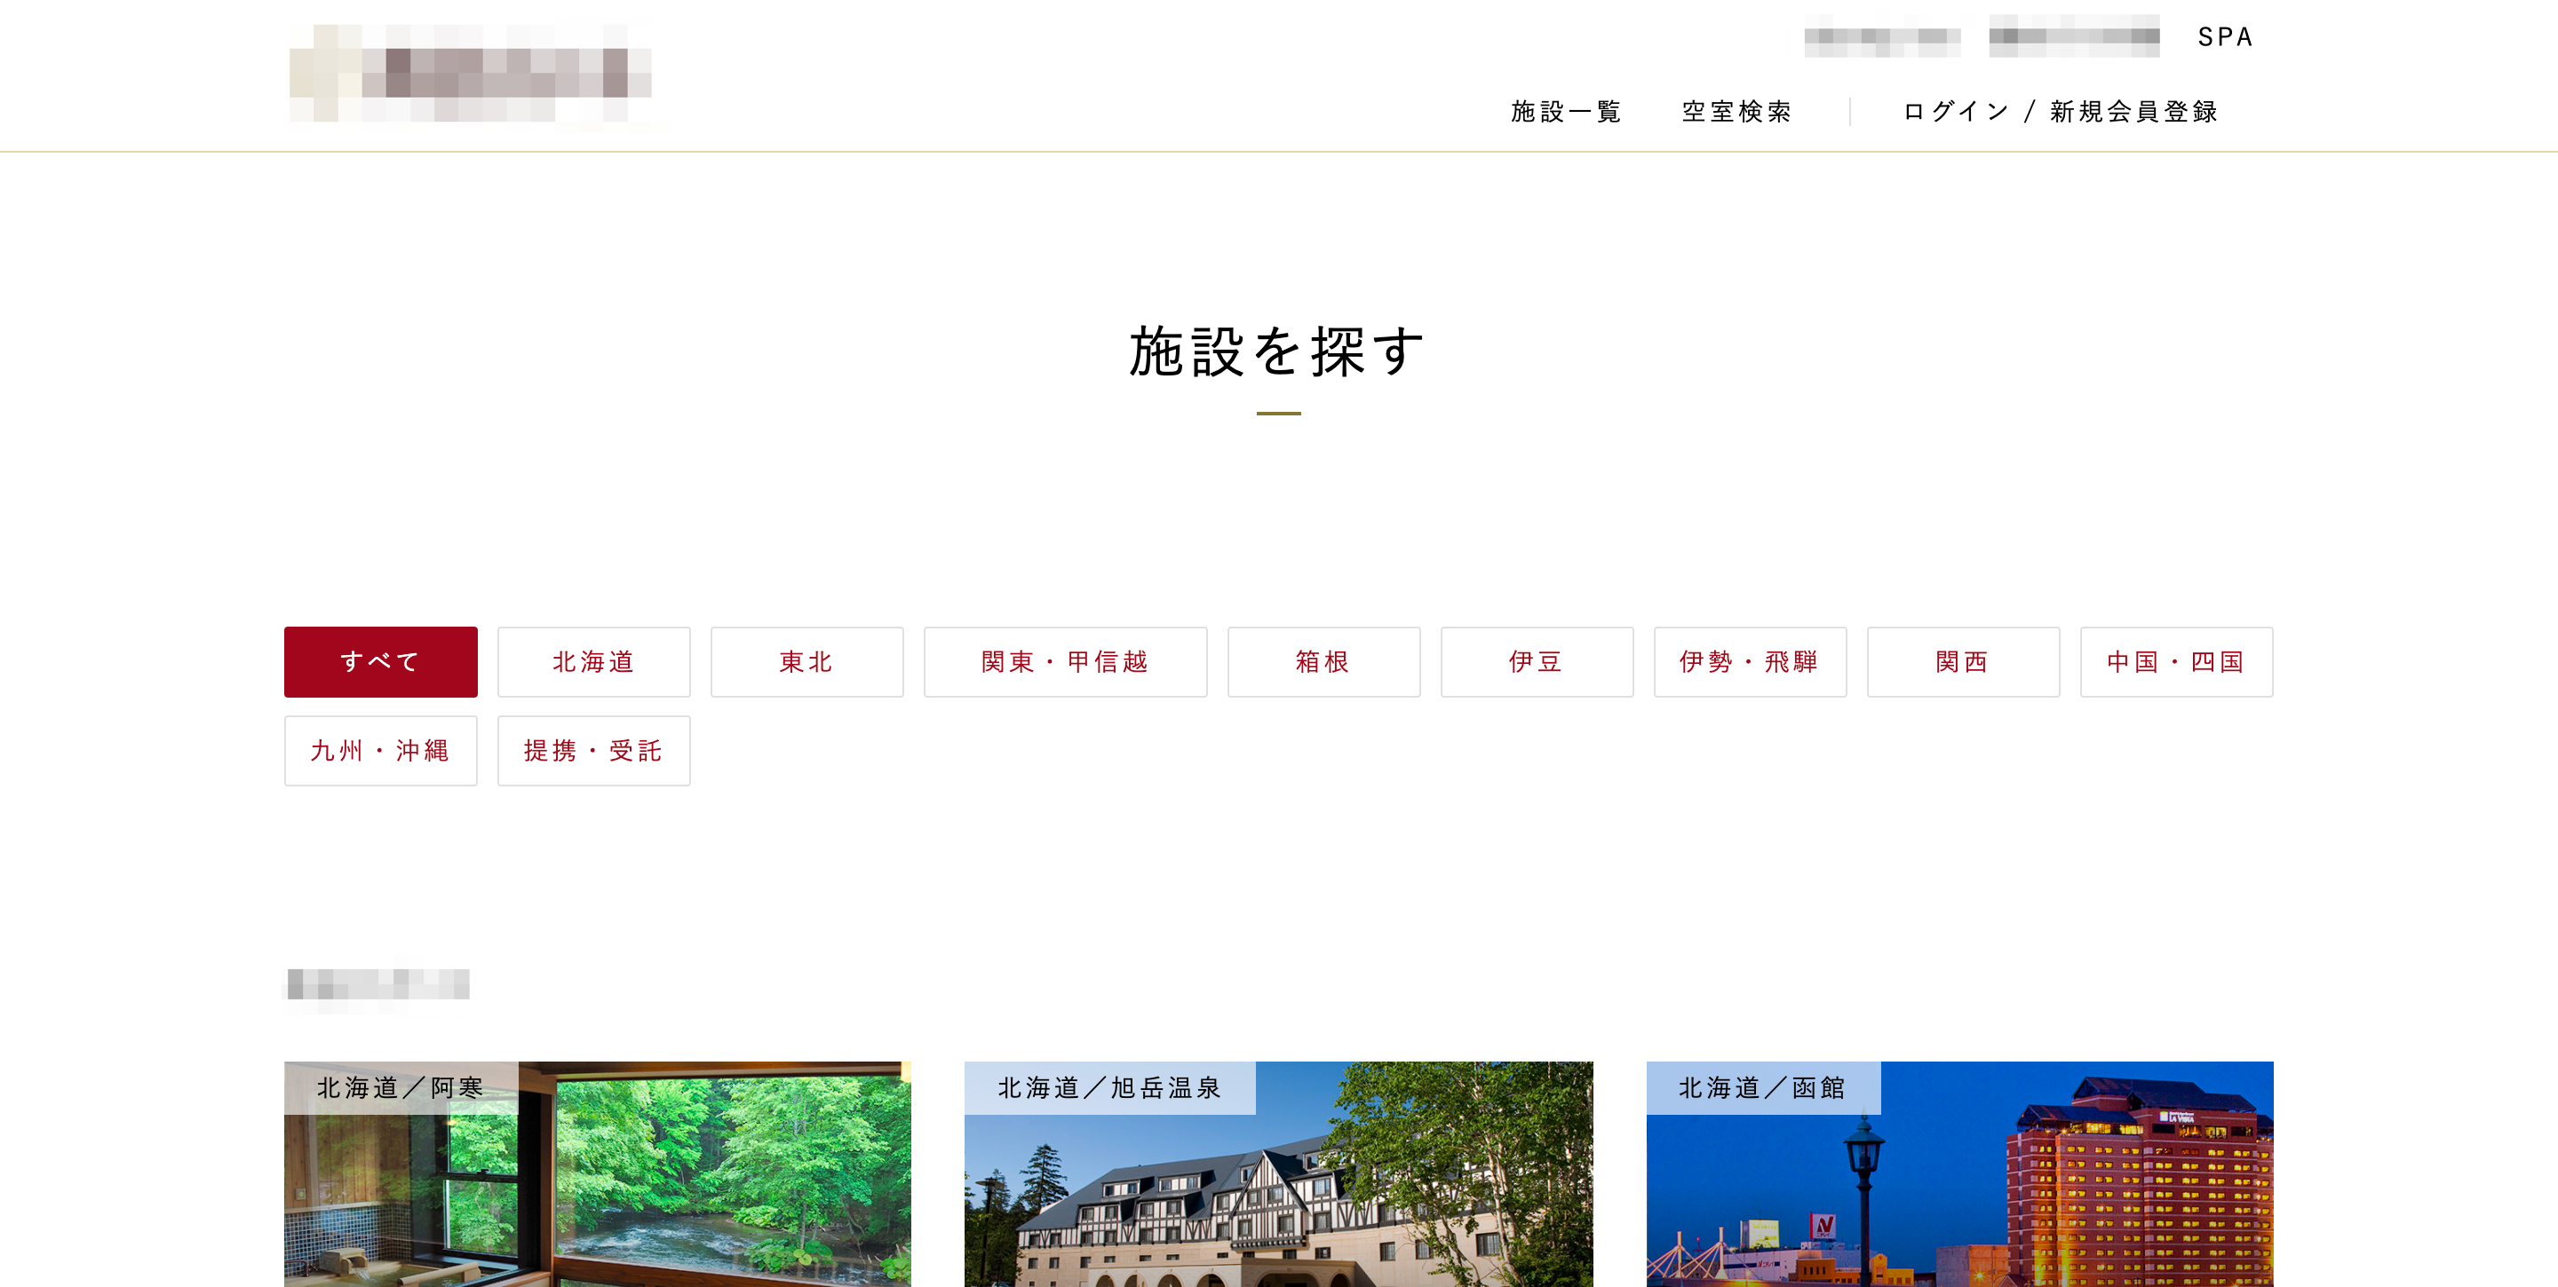
Task: Select the 提携・受託 filter
Action: tap(592, 750)
